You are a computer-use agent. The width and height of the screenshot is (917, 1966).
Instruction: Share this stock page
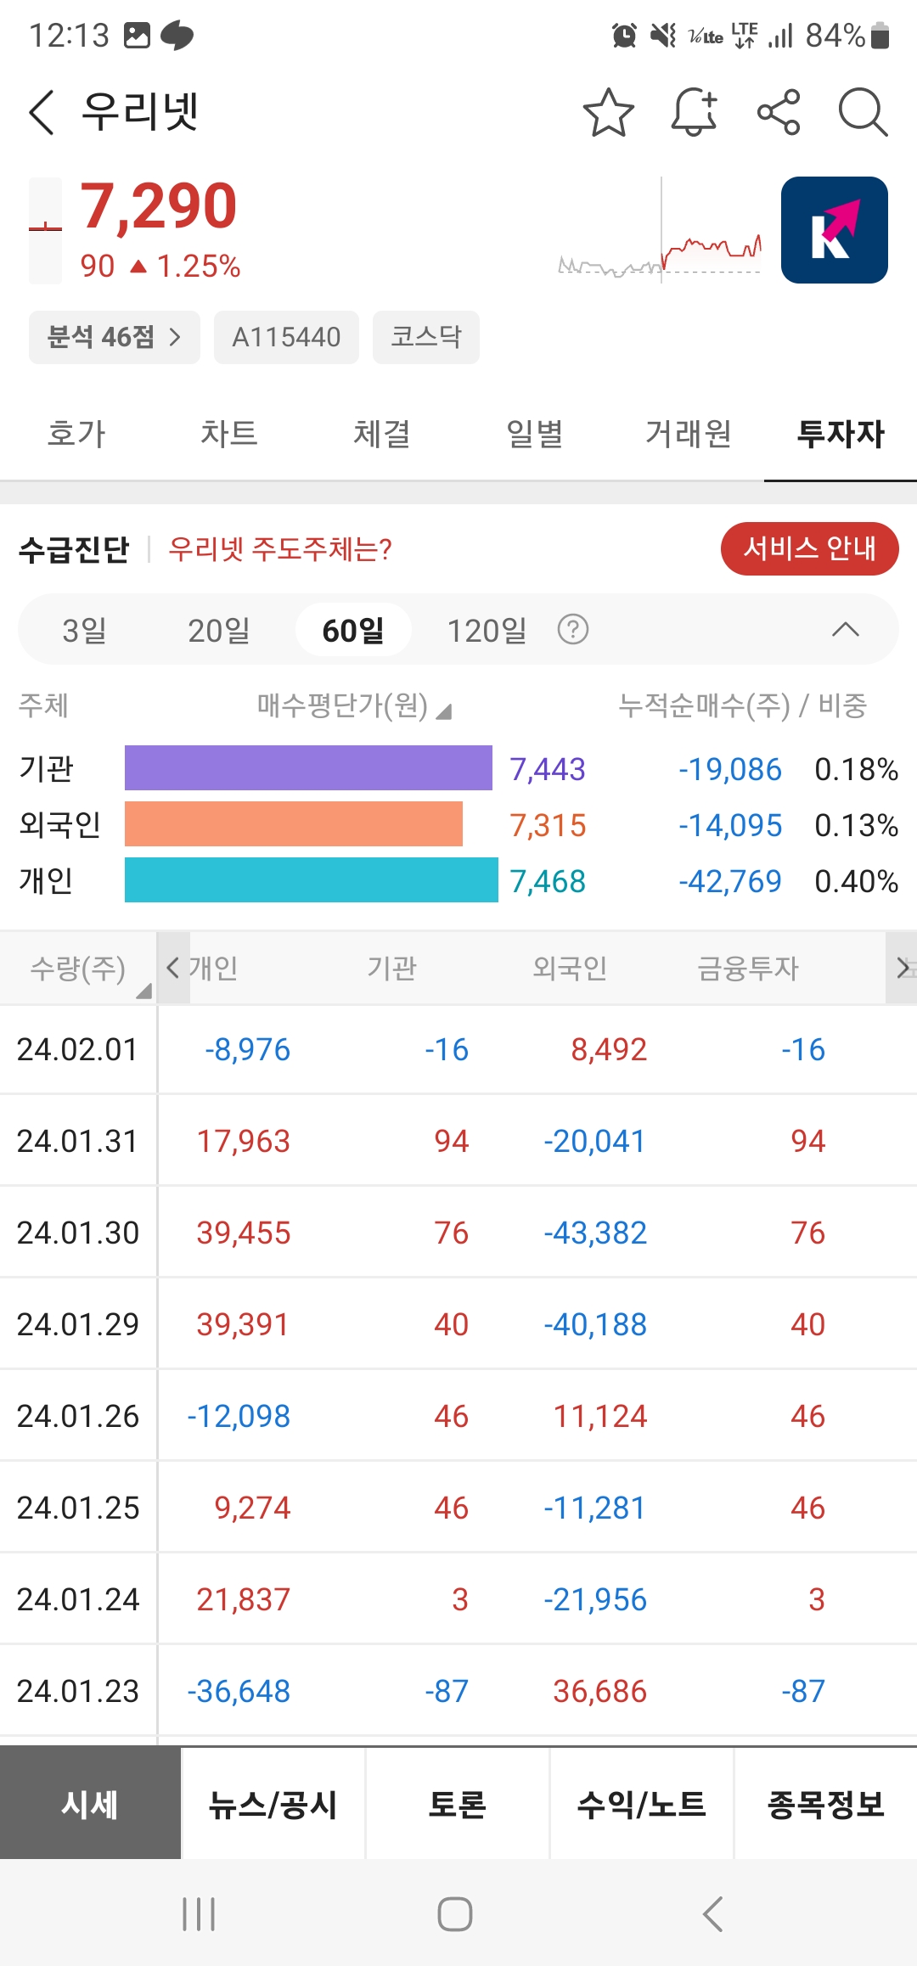779,112
